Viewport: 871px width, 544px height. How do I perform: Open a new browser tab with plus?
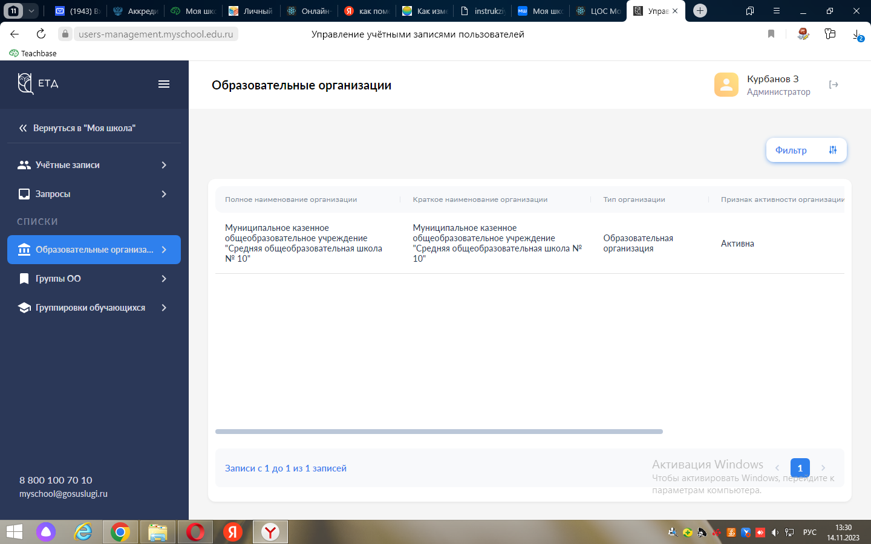click(x=700, y=11)
